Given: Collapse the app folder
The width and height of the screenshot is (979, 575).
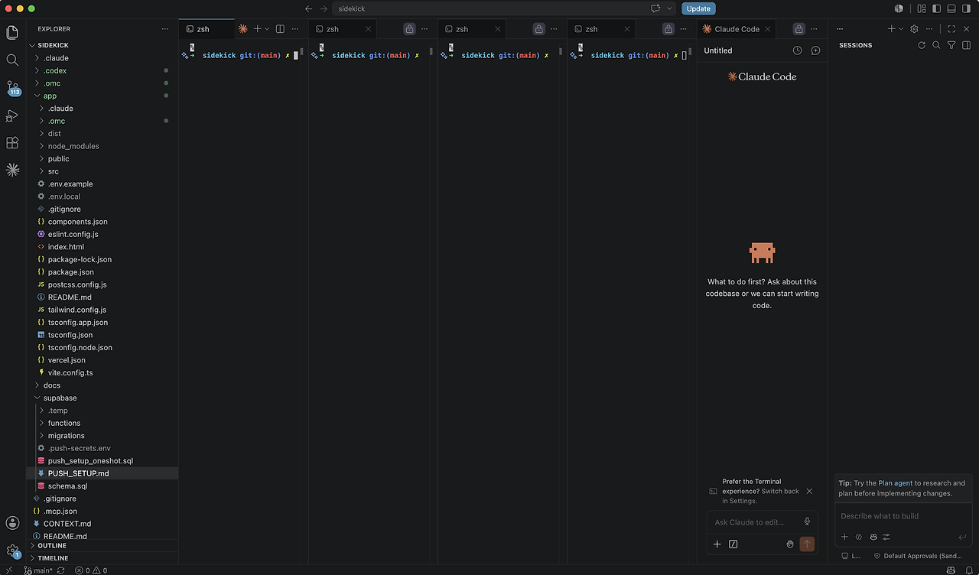Looking at the screenshot, I should pyautogui.click(x=102, y=96).
